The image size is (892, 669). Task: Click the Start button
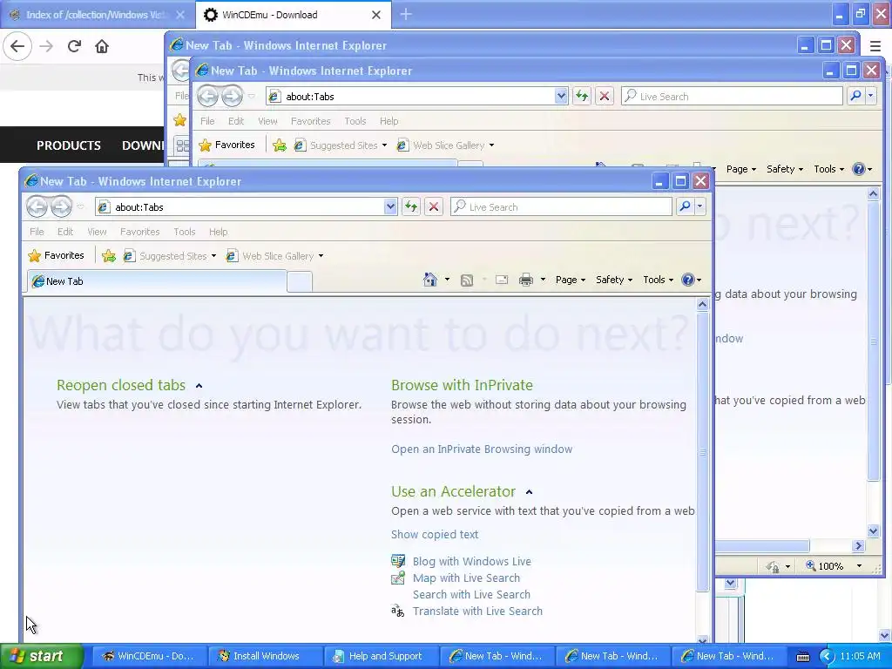(42, 656)
